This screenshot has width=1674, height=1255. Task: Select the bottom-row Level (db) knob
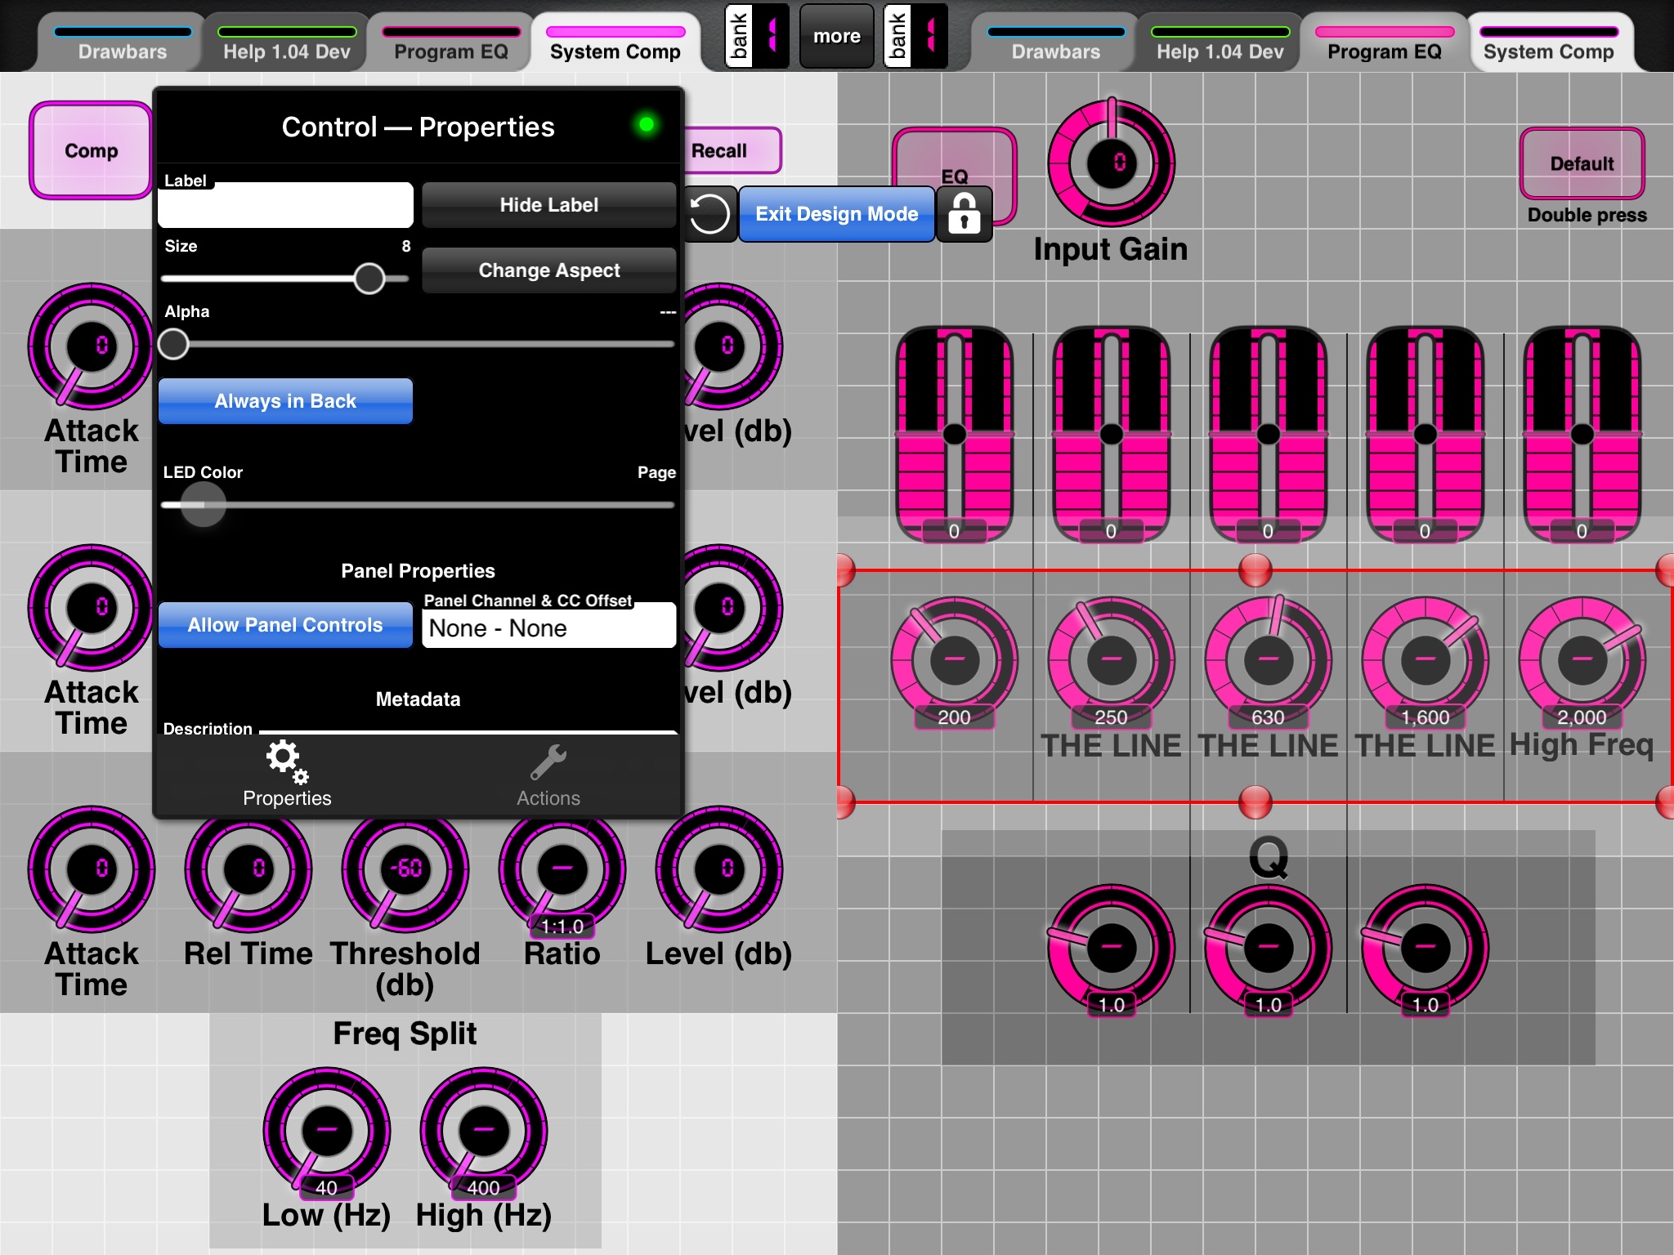coord(719,869)
